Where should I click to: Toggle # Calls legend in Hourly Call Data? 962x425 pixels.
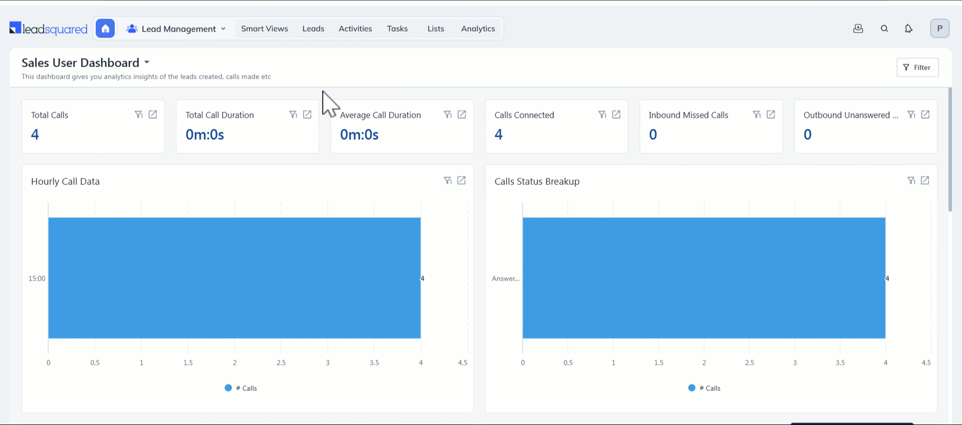click(241, 388)
